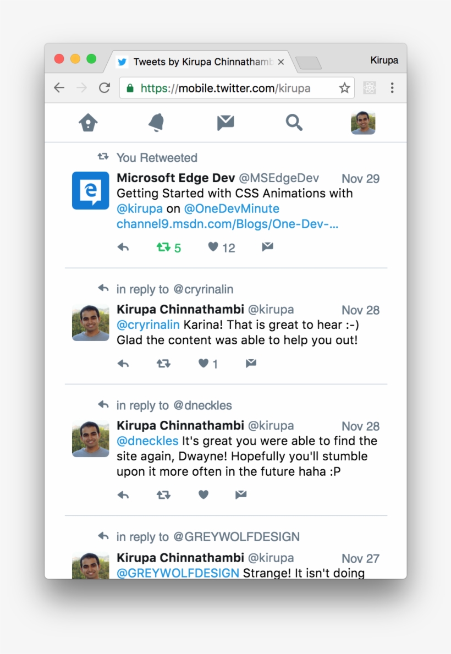Toggle the bookmark star in the address bar

pos(344,87)
